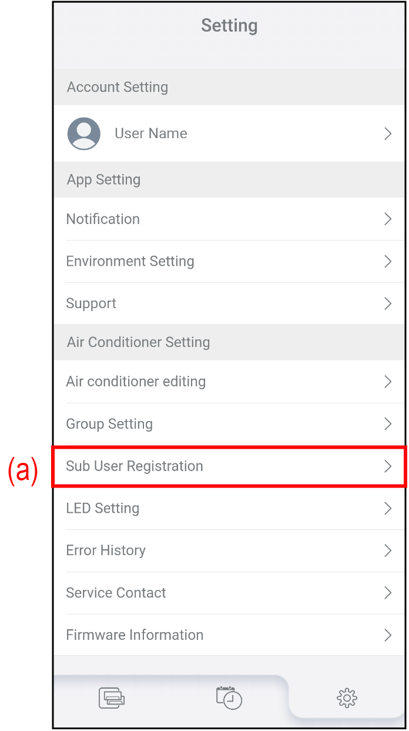Viewport: 409px width, 731px height.
Task: Open the air conditioner list tab icon
Action: click(112, 698)
